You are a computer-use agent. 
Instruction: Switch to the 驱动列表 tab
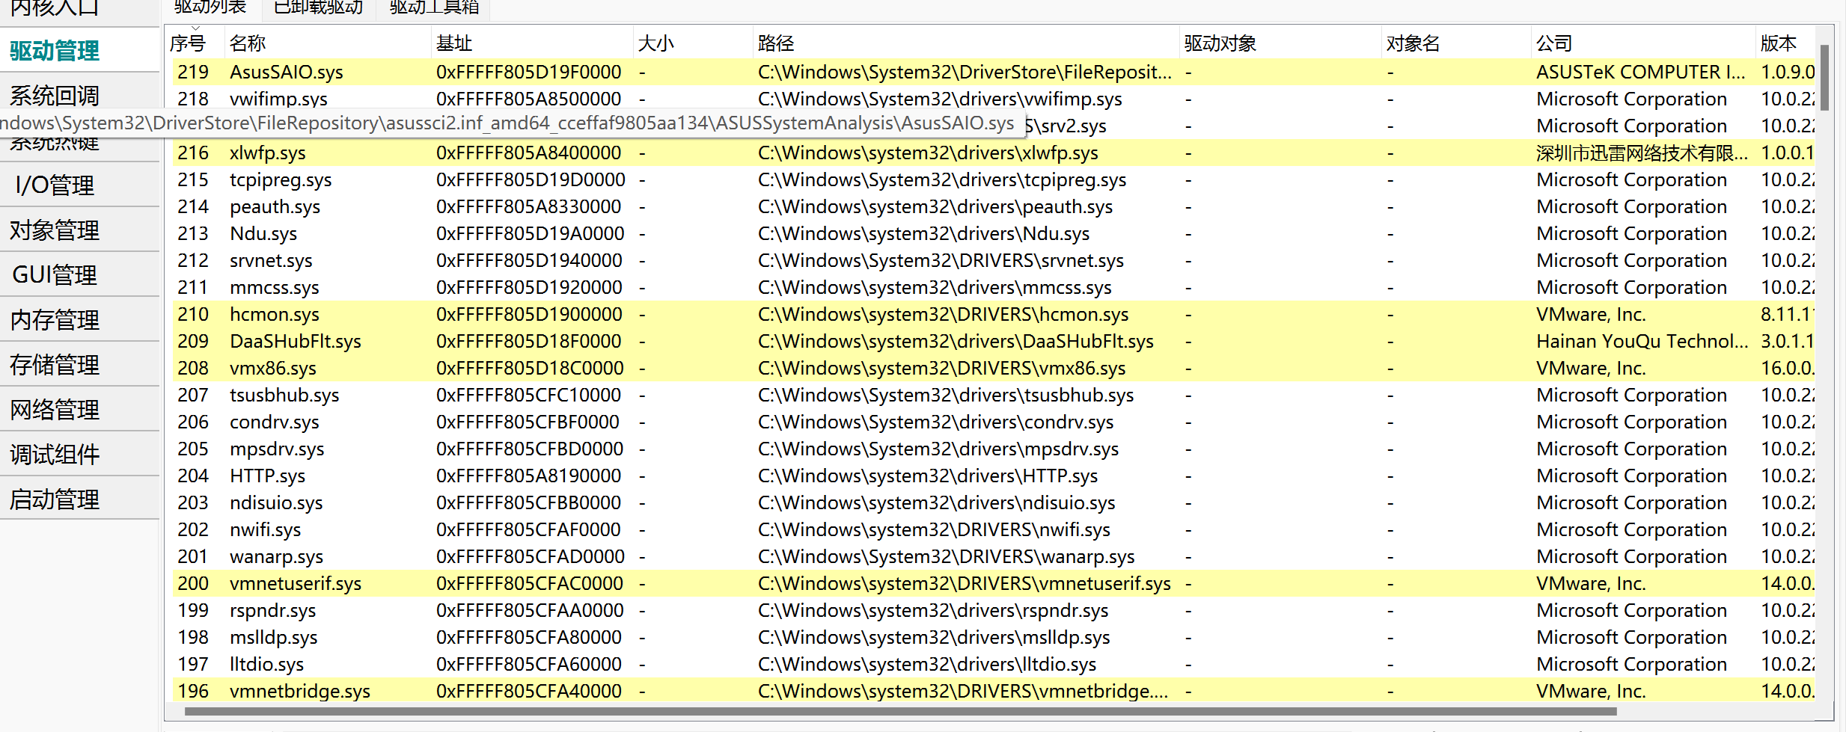[210, 8]
